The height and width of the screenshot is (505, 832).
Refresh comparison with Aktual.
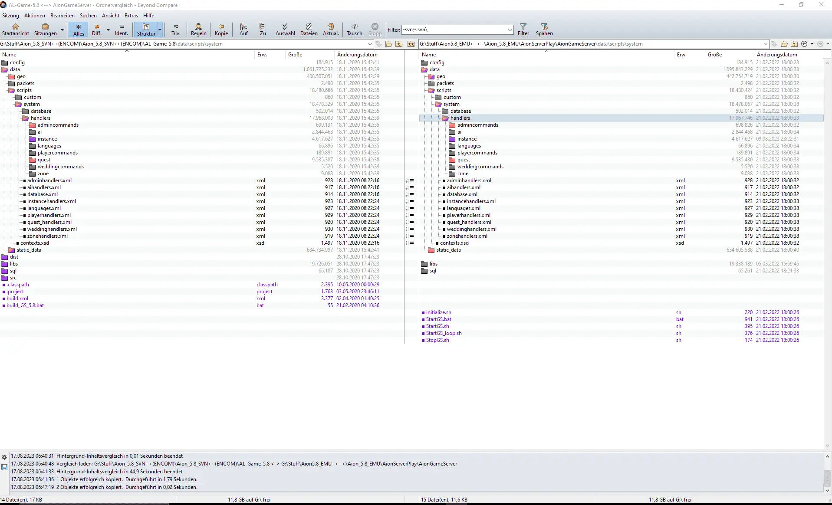[331, 30]
